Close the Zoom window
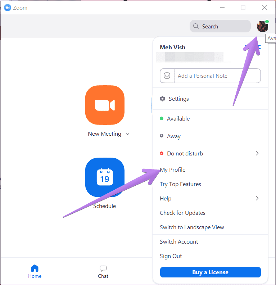 click(264, 8)
